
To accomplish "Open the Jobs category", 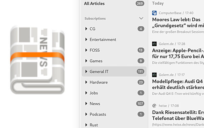I will pyautogui.click(x=94, y=93).
